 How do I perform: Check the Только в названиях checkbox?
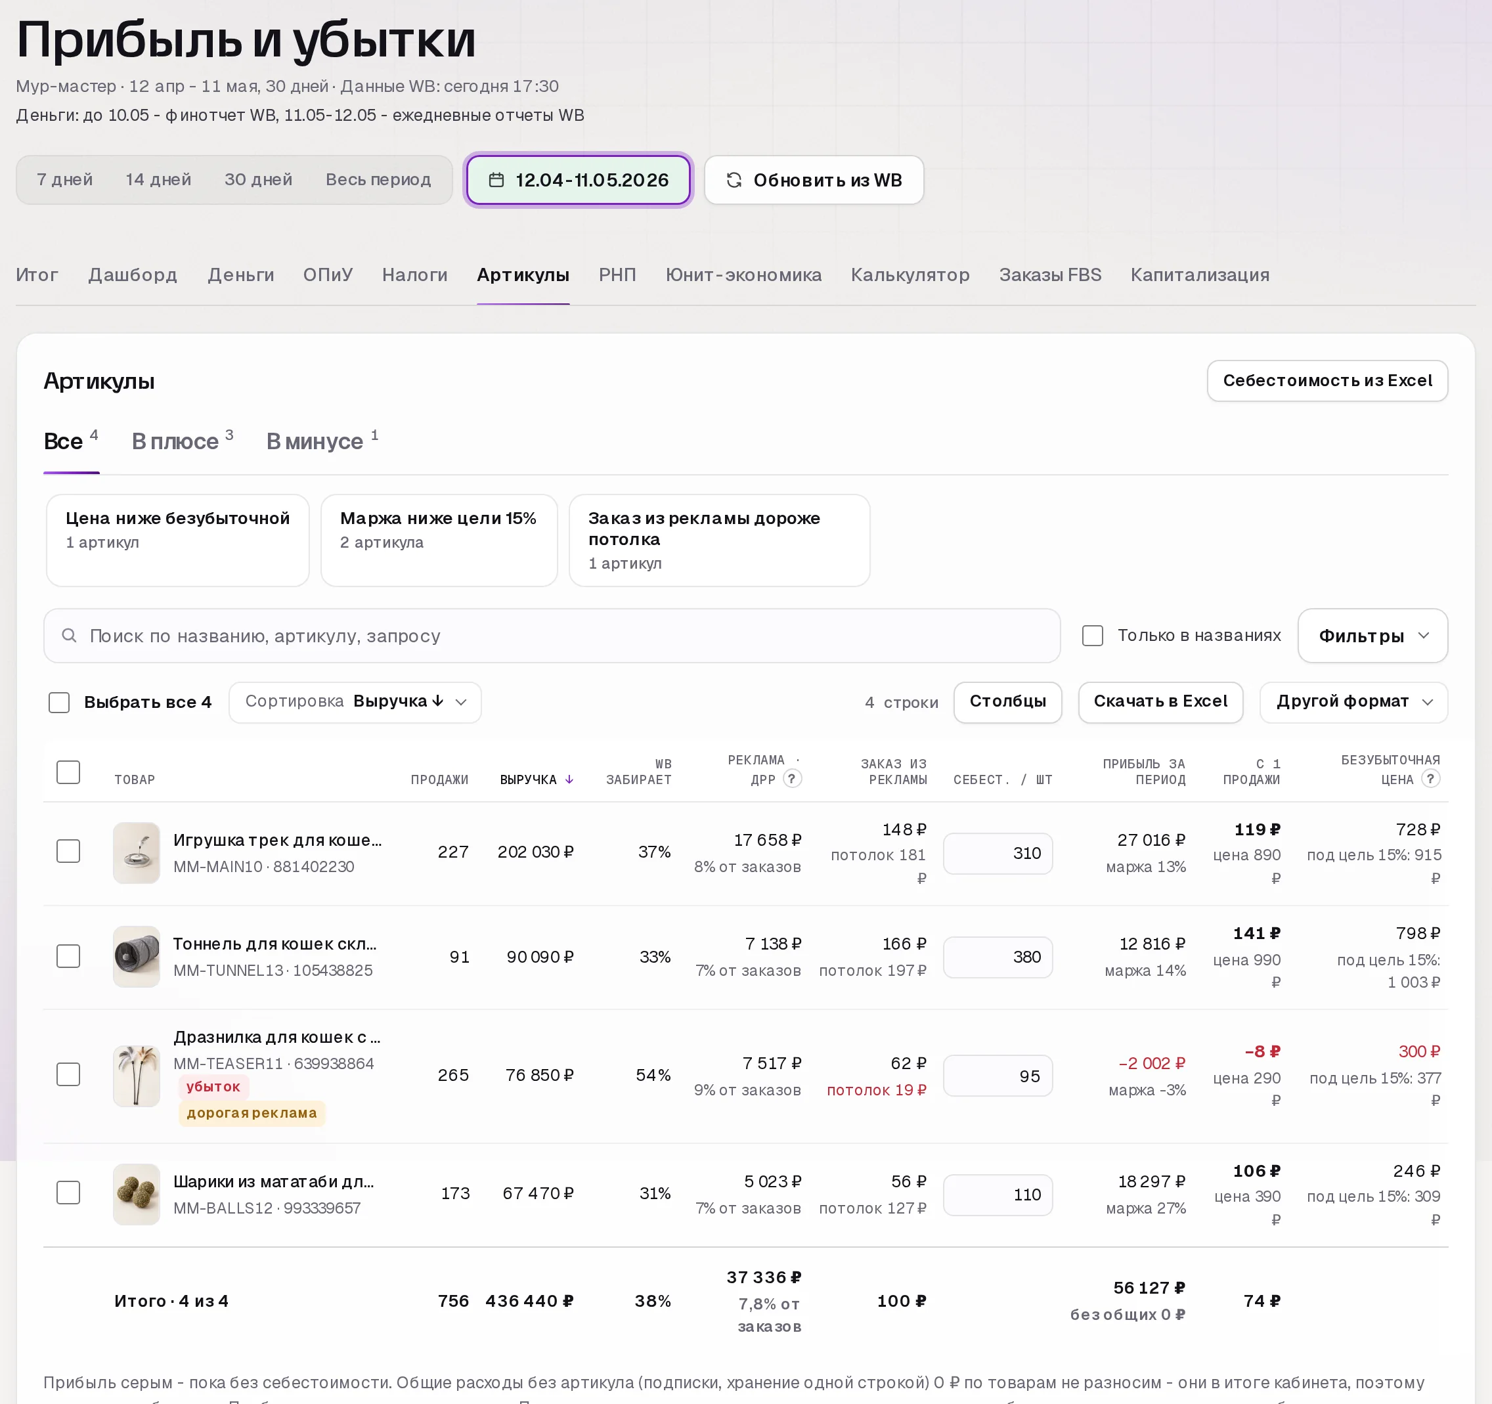[1093, 636]
